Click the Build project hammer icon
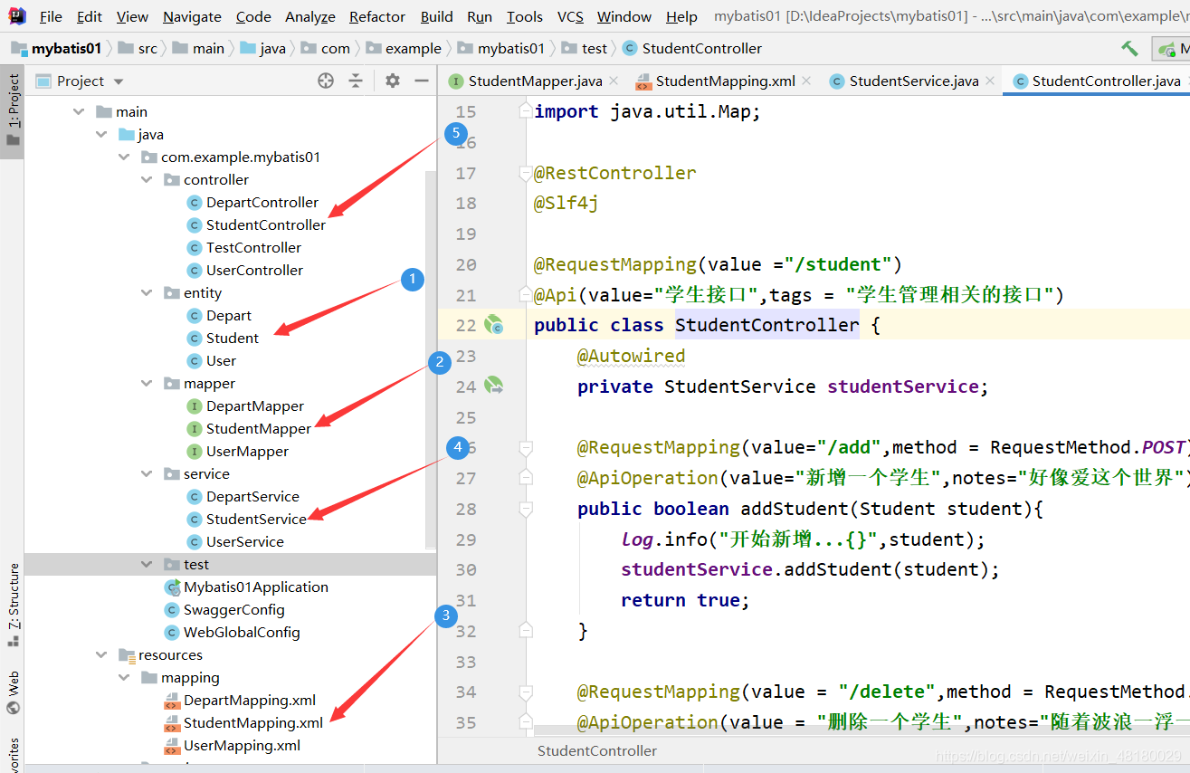 point(1129,48)
